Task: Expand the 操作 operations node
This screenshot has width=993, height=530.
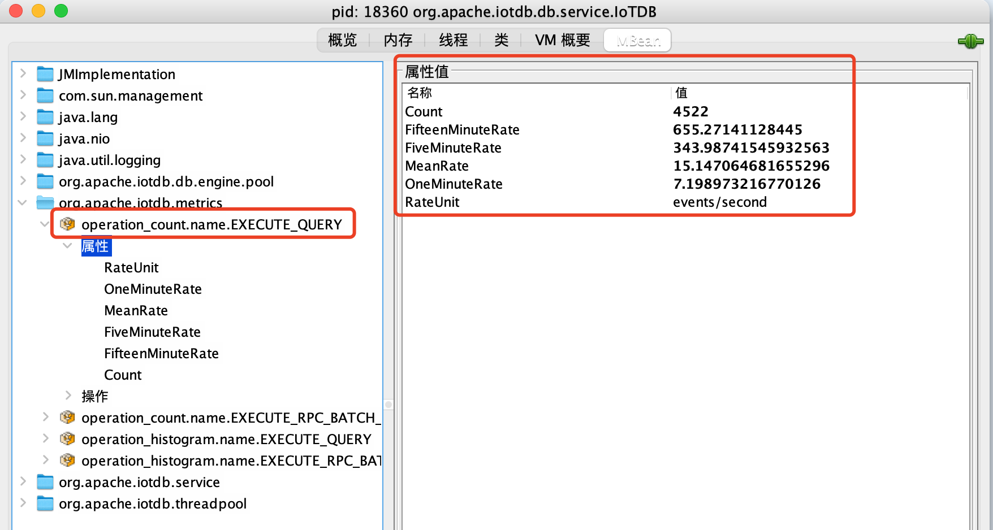Action: (x=68, y=396)
